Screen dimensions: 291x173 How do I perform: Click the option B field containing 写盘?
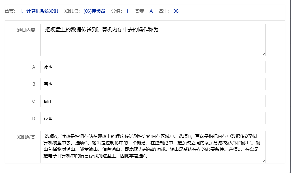[153, 84]
